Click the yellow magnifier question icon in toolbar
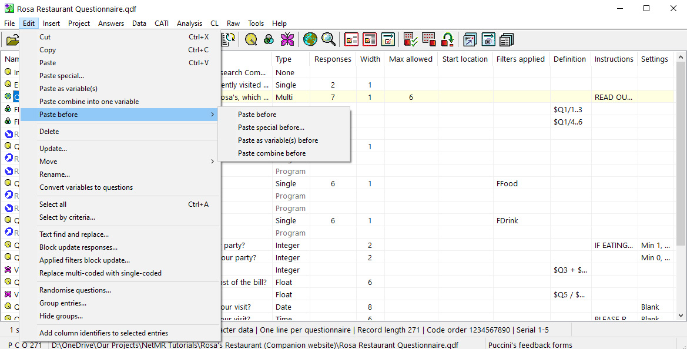The image size is (687, 349). point(252,39)
